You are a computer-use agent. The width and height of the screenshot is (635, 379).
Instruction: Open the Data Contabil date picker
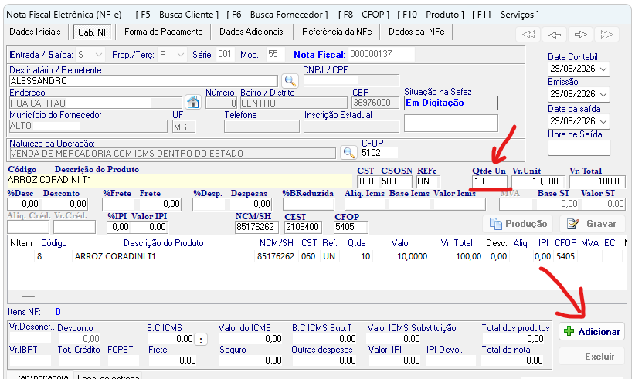603,69
